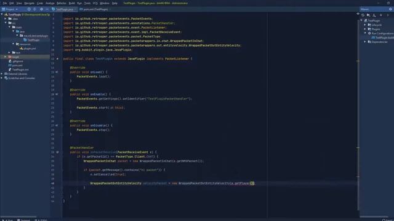The width and height of the screenshot is (394, 221).
Task: Click Maven add project plus icon
Action: 381,15
